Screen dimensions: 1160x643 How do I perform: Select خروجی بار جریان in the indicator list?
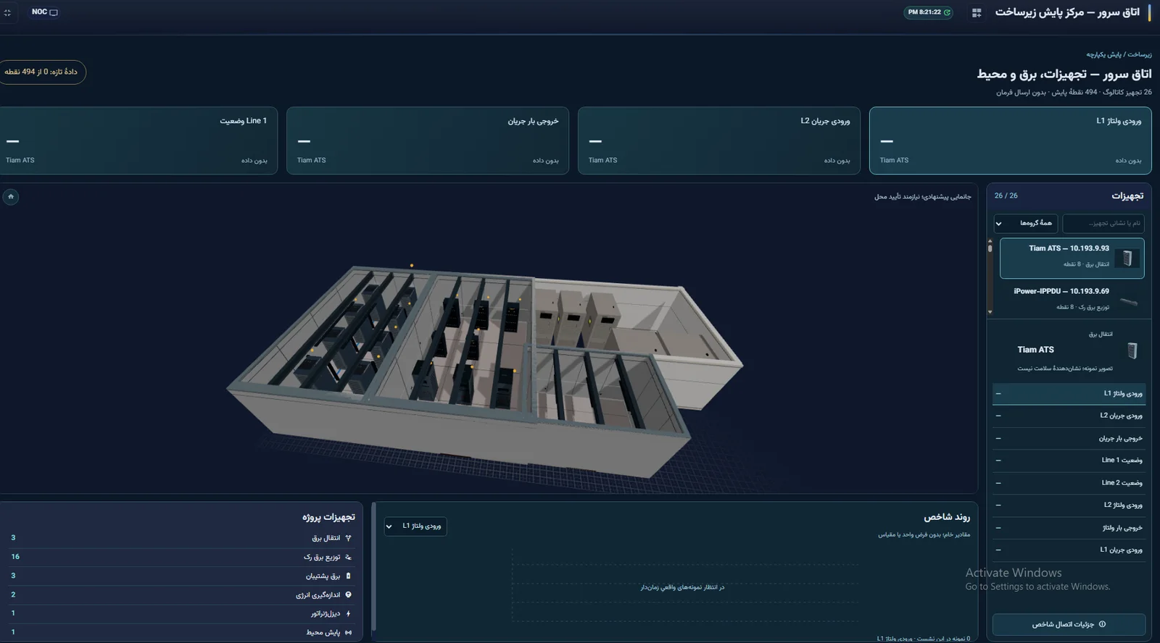click(x=1069, y=438)
